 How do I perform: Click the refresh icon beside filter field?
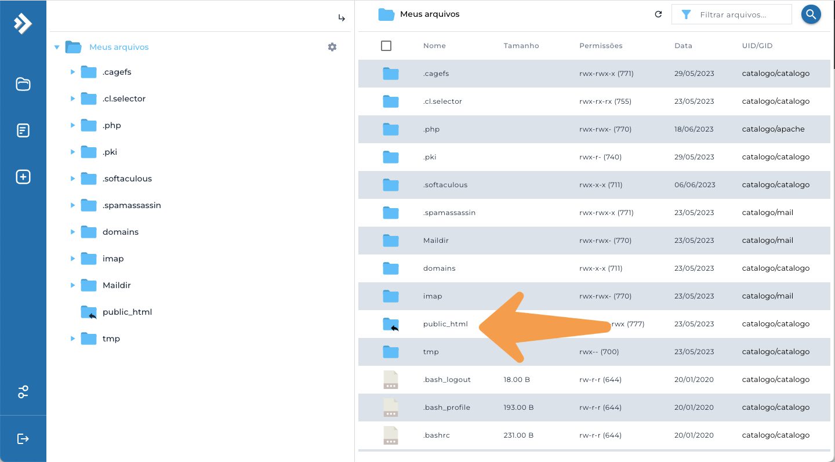point(658,14)
